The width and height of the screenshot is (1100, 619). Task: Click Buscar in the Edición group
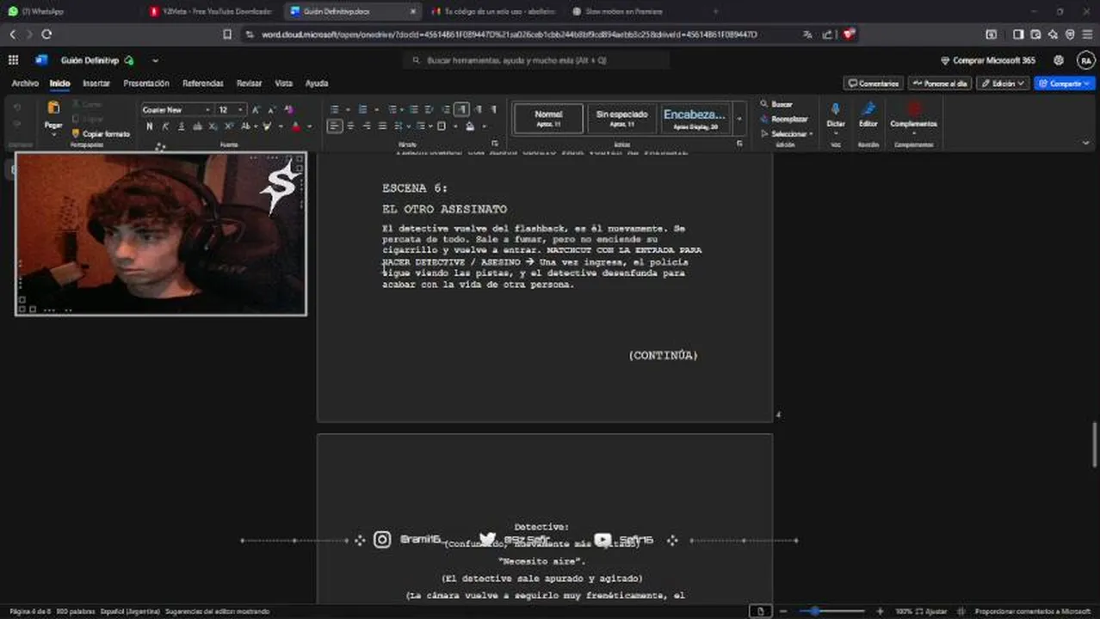point(776,104)
